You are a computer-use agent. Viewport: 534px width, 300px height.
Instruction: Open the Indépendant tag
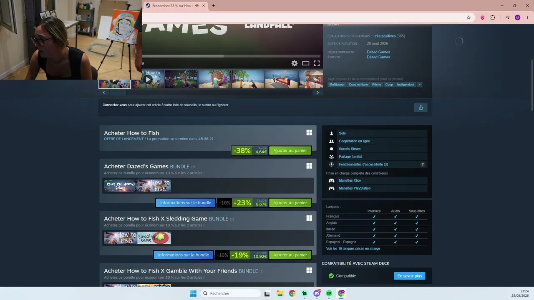406,85
